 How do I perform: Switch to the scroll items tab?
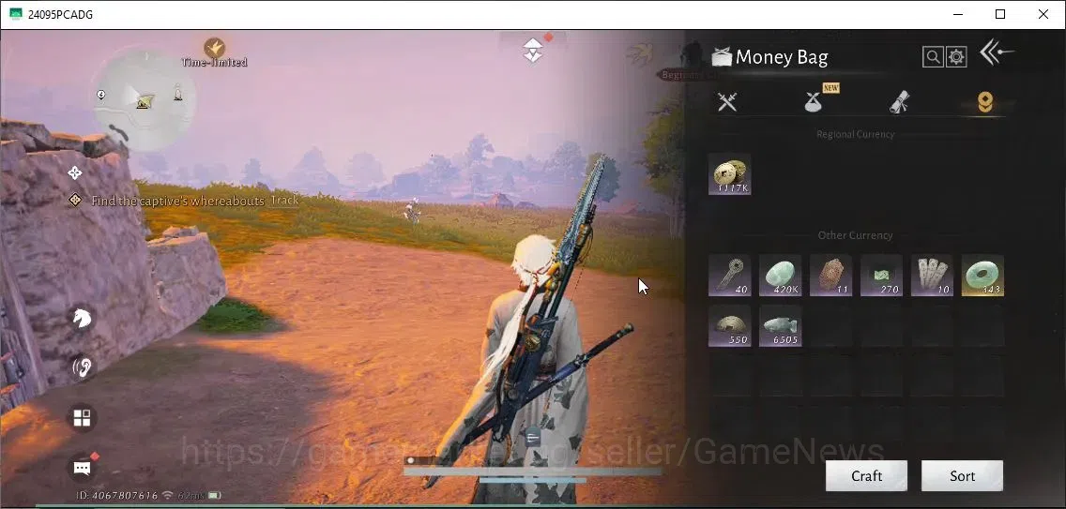click(x=900, y=102)
